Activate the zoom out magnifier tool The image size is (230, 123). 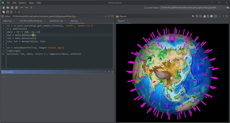click(x=201, y=16)
